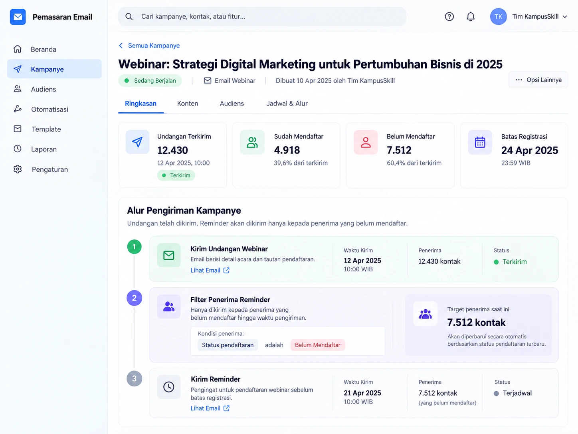Open Beranda from the sidebar
The image size is (578, 434).
54,49
